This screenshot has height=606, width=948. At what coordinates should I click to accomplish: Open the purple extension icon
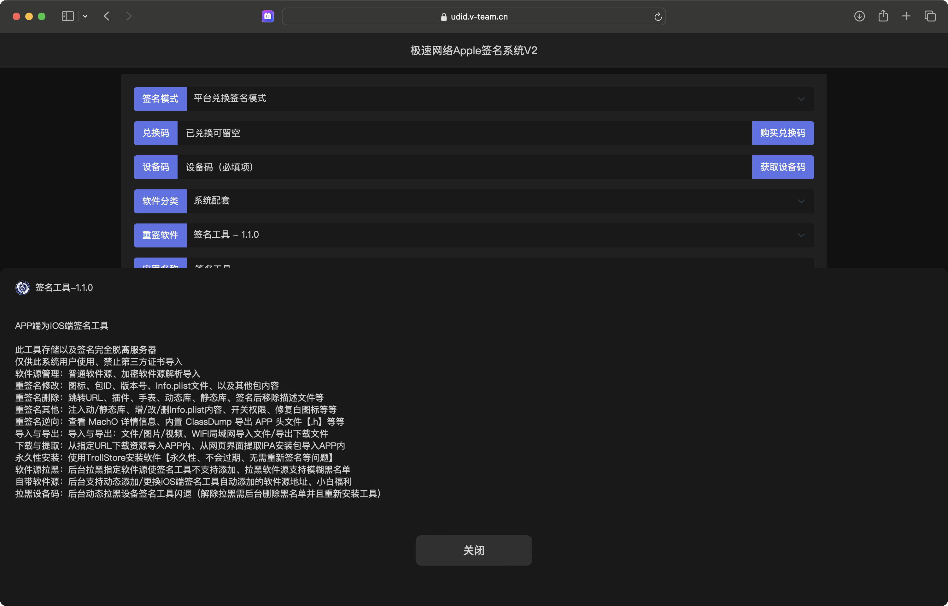coord(268,16)
